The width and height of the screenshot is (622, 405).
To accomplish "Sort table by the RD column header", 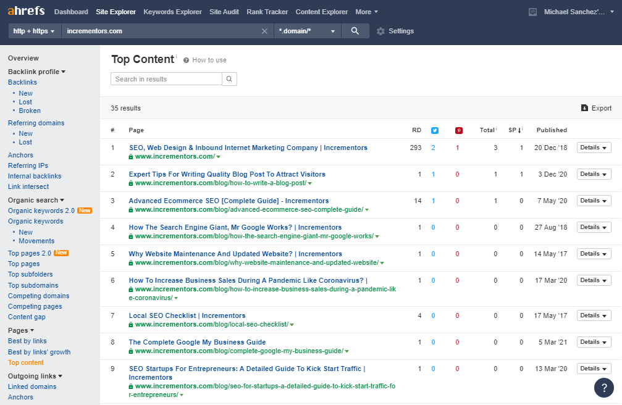I will coord(416,130).
